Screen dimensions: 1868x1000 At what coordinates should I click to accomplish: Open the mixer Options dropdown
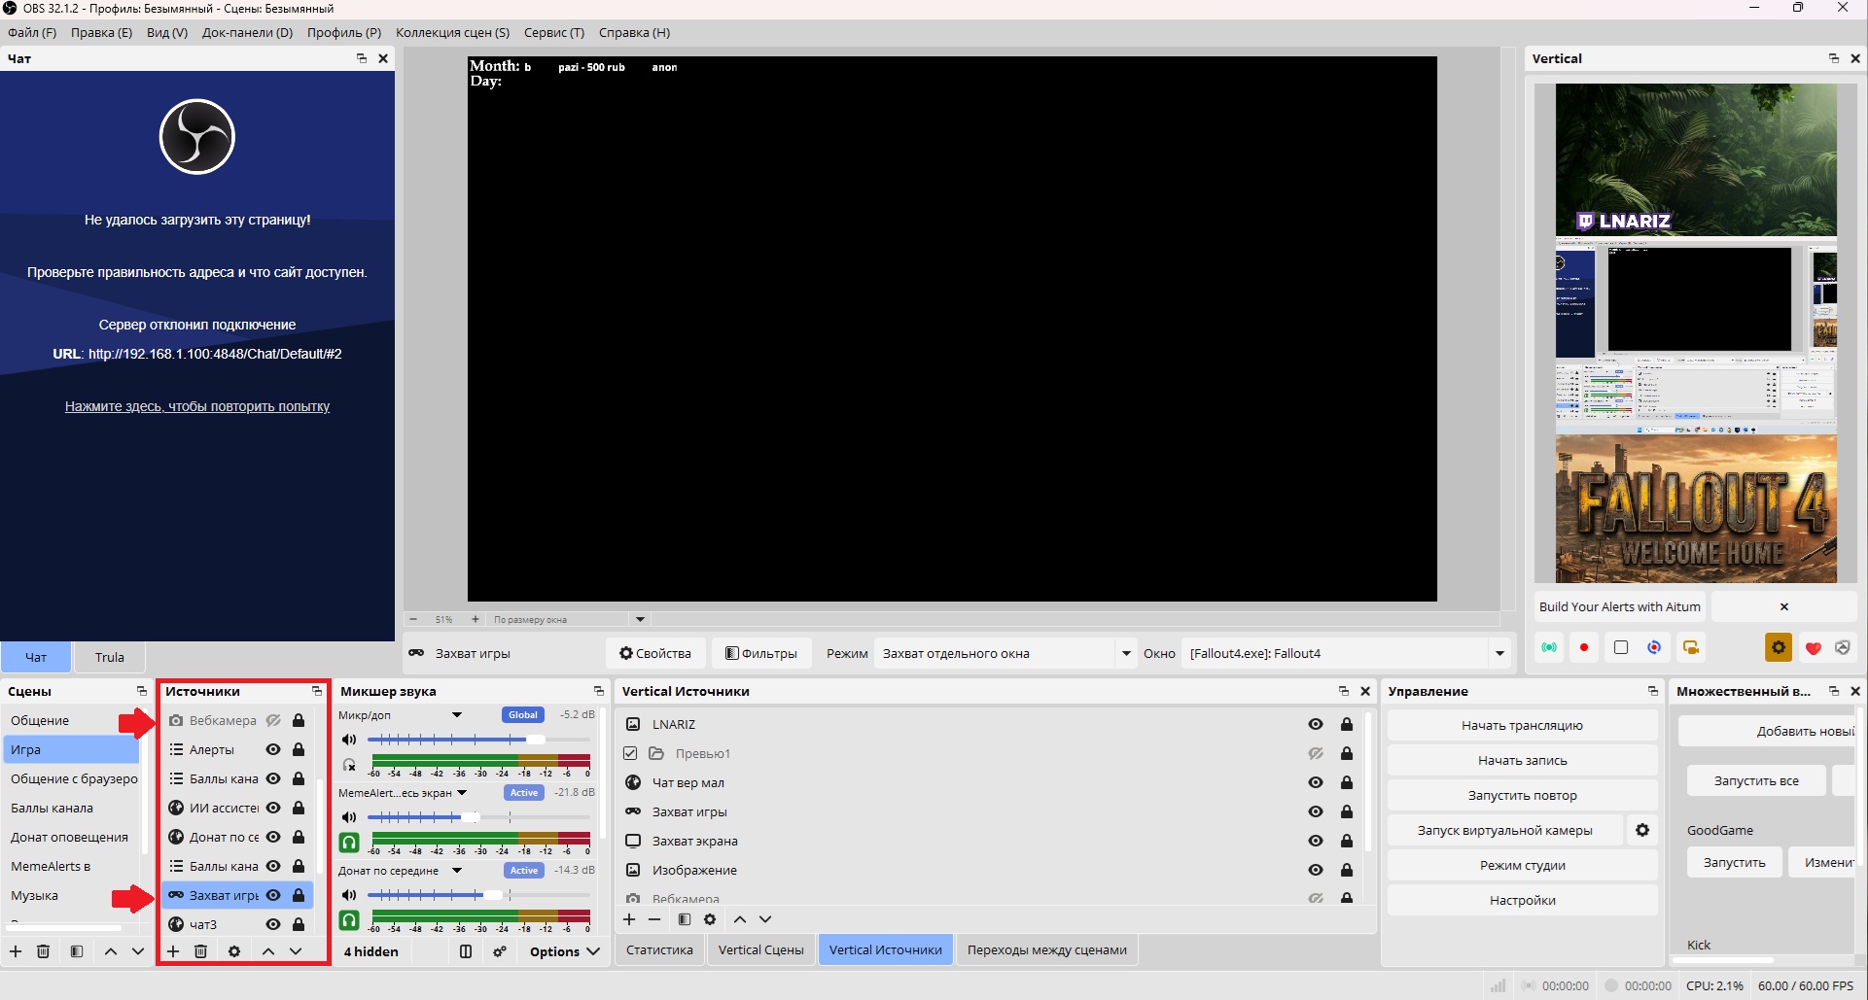pyautogui.click(x=564, y=951)
